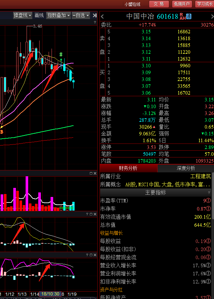Select the 买3 bid price 3.08
The image size is (214, 299).
(x=146, y=79)
